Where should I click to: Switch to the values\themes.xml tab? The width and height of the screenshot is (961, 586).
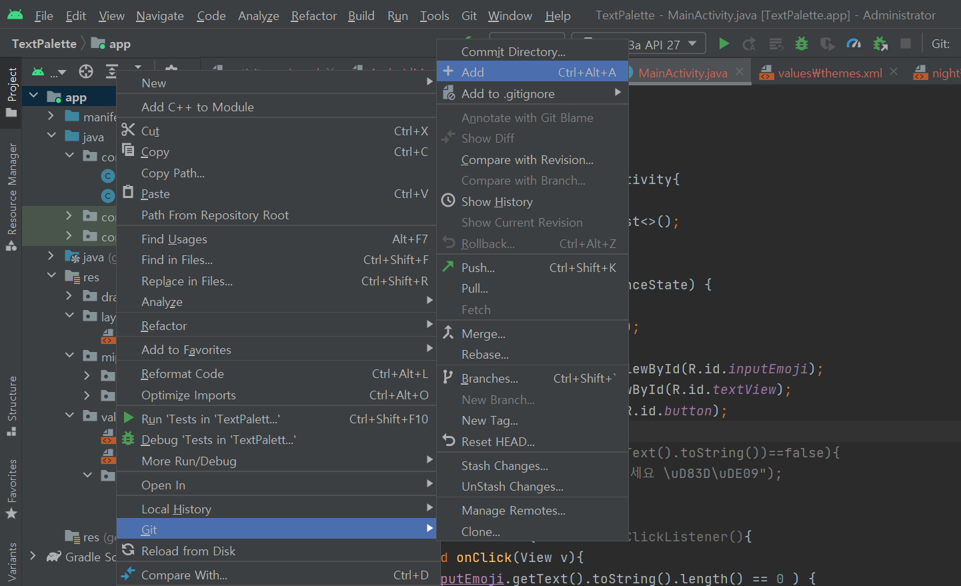pos(830,73)
